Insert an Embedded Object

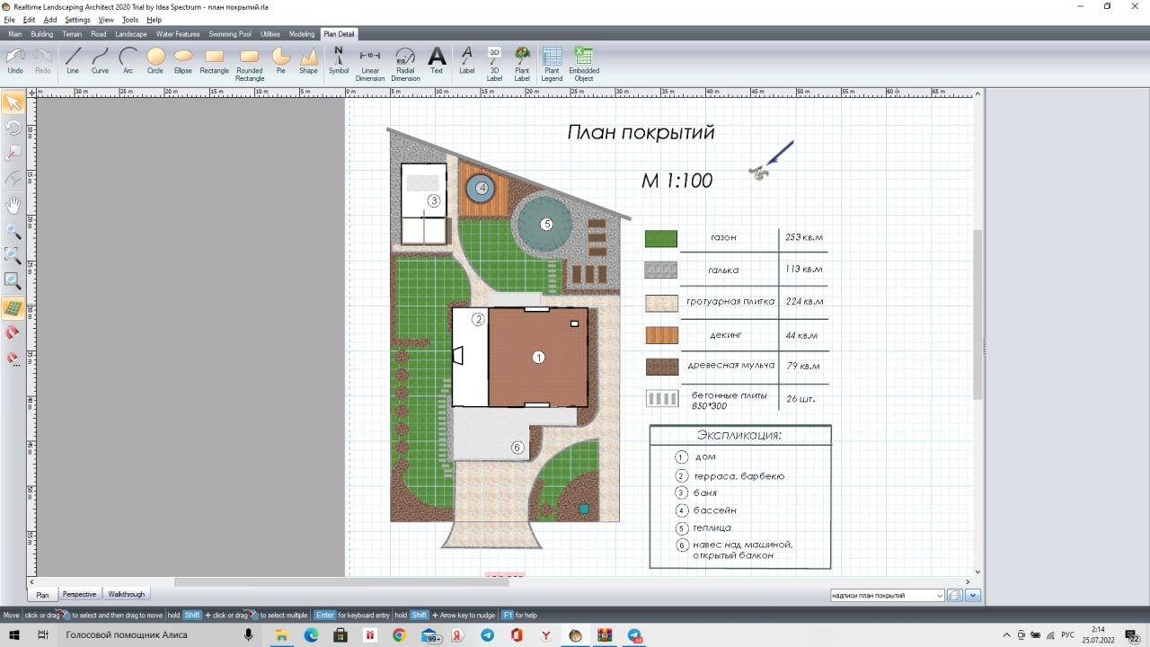(x=584, y=60)
